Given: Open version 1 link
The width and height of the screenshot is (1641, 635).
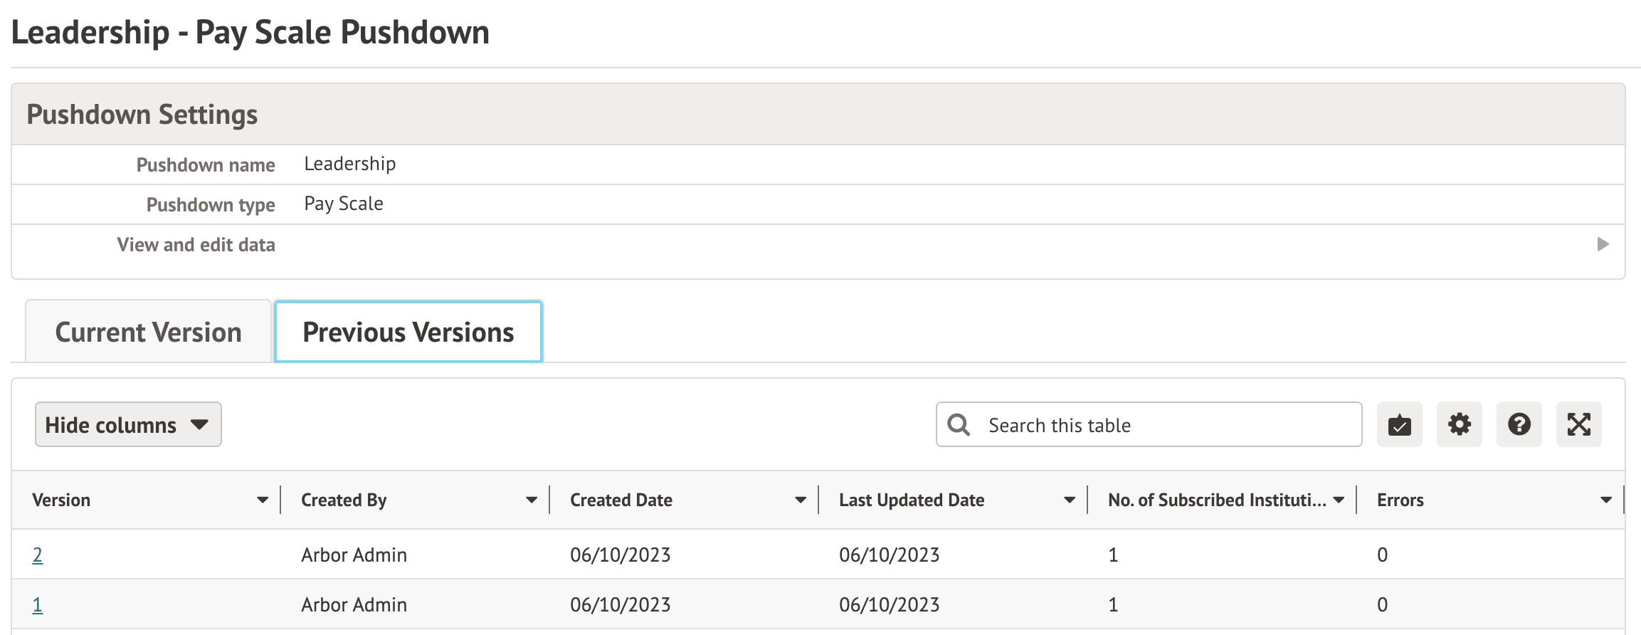Looking at the screenshot, I should tap(38, 605).
